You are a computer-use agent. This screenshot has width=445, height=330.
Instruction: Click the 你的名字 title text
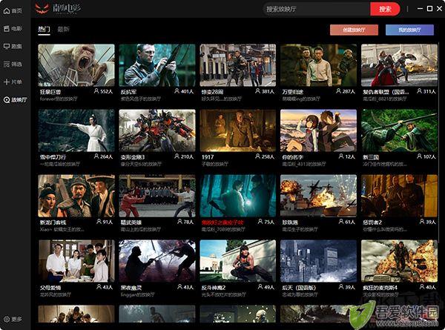pos(293,157)
